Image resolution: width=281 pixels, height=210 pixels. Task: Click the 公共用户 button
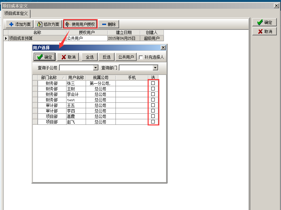126,57
